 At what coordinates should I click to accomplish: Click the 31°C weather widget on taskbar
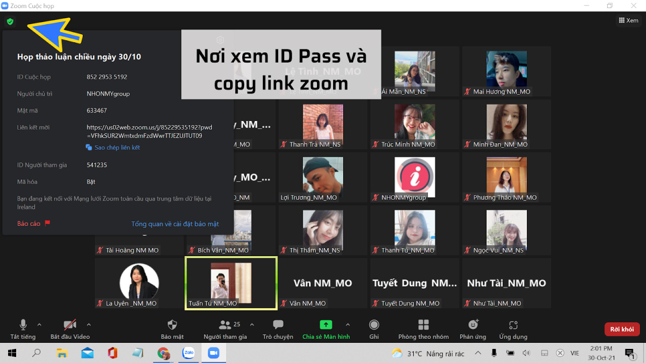pyautogui.click(x=426, y=354)
